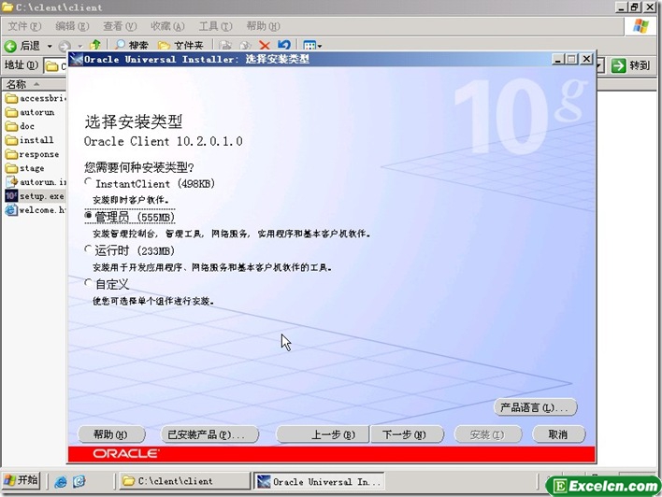
Task: Select the setup.exe file icon
Action: coord(11,196)
